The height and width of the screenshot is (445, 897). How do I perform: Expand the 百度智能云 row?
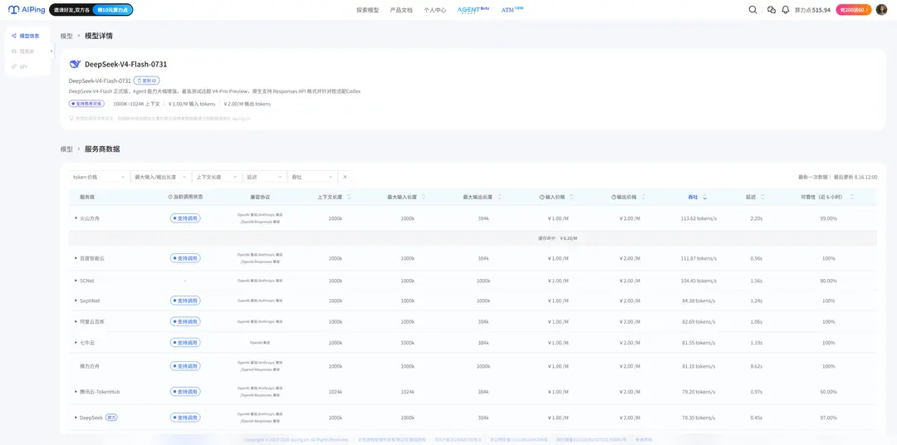point(76,258)
